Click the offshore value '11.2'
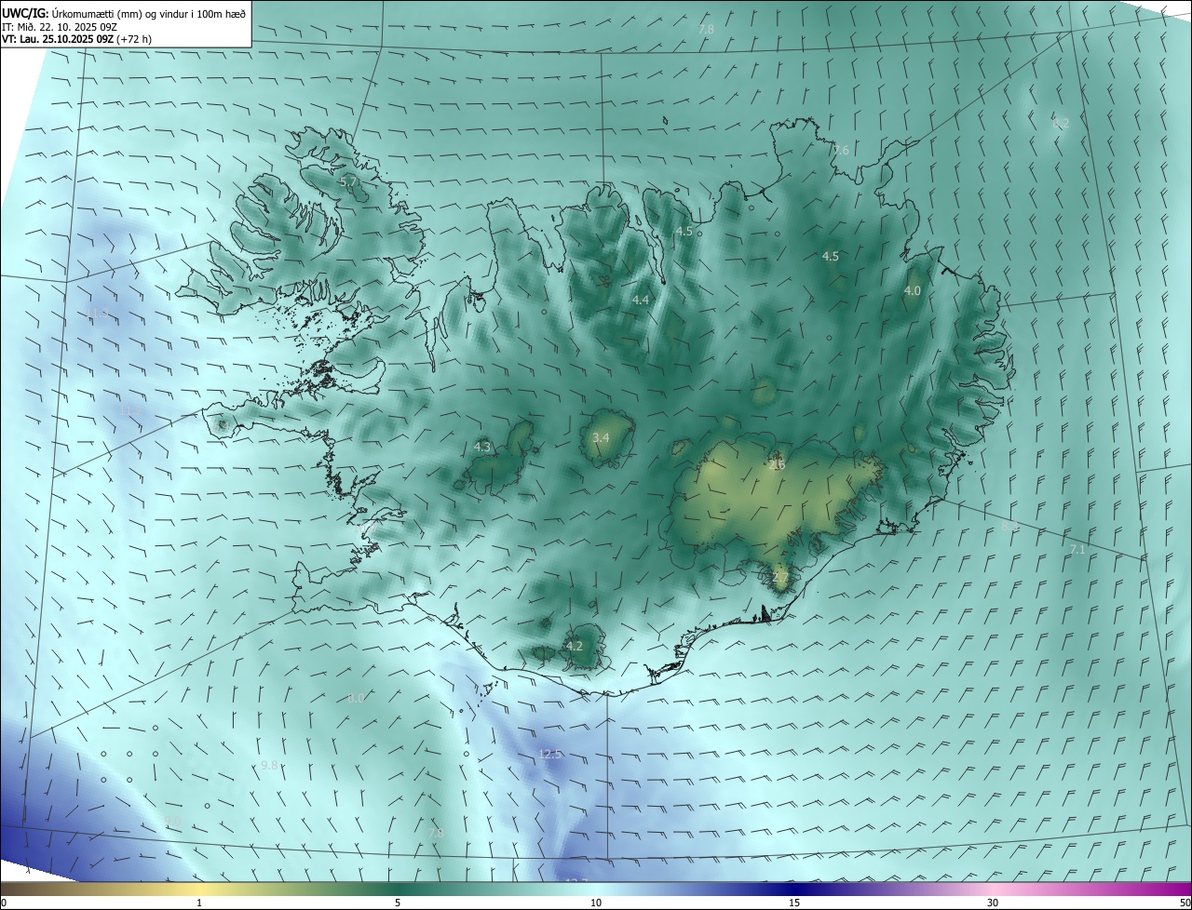 click(x=131, y=410)
